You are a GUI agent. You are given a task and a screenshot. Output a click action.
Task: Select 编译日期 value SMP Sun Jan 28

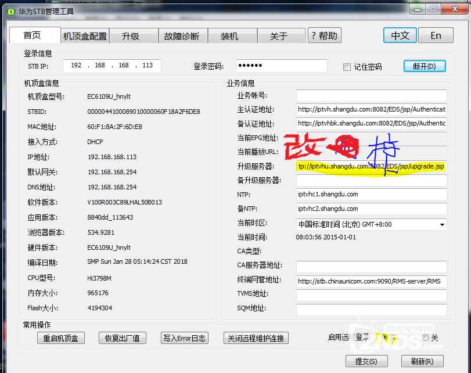click(x=137, y=262)
